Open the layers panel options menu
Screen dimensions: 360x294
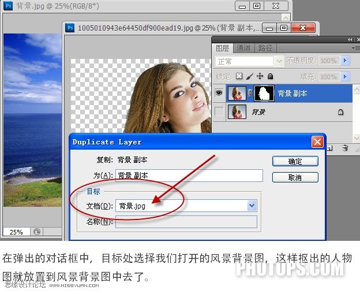click(x=357, y=48)
